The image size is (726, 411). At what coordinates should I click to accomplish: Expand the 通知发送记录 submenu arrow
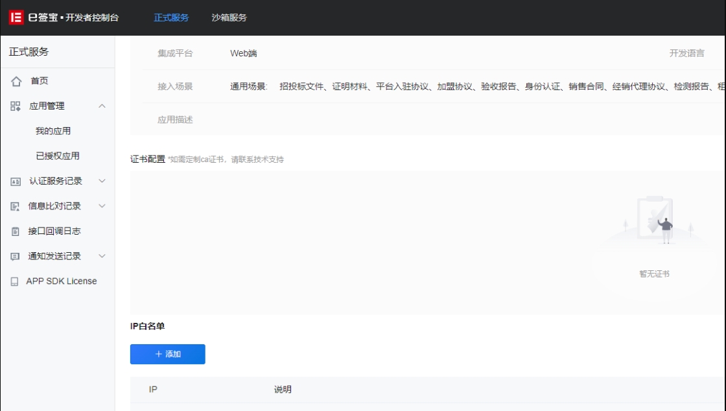point(102,257)
